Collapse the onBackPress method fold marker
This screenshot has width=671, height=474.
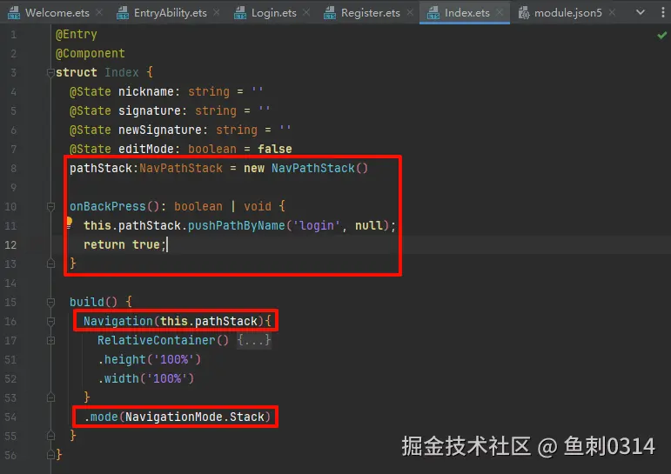50,207
